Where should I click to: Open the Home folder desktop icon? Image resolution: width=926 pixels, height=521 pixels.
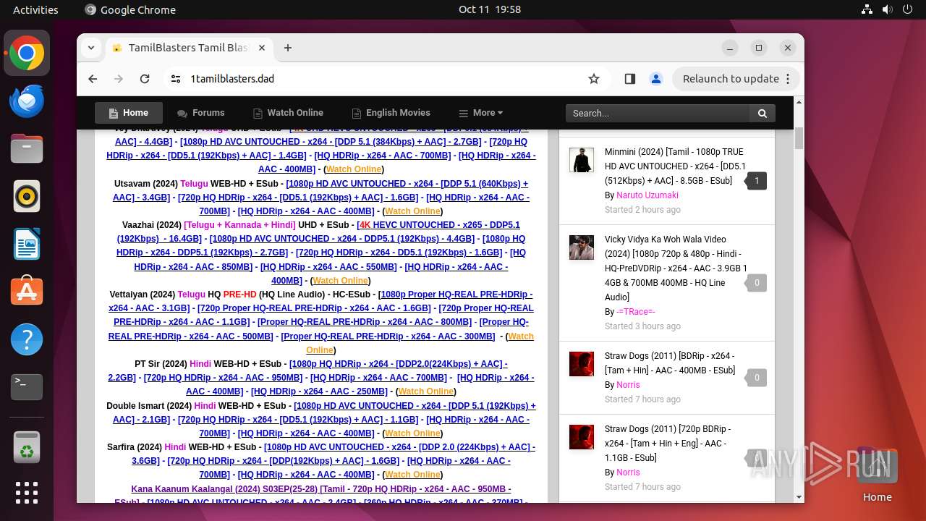point(877,476)
